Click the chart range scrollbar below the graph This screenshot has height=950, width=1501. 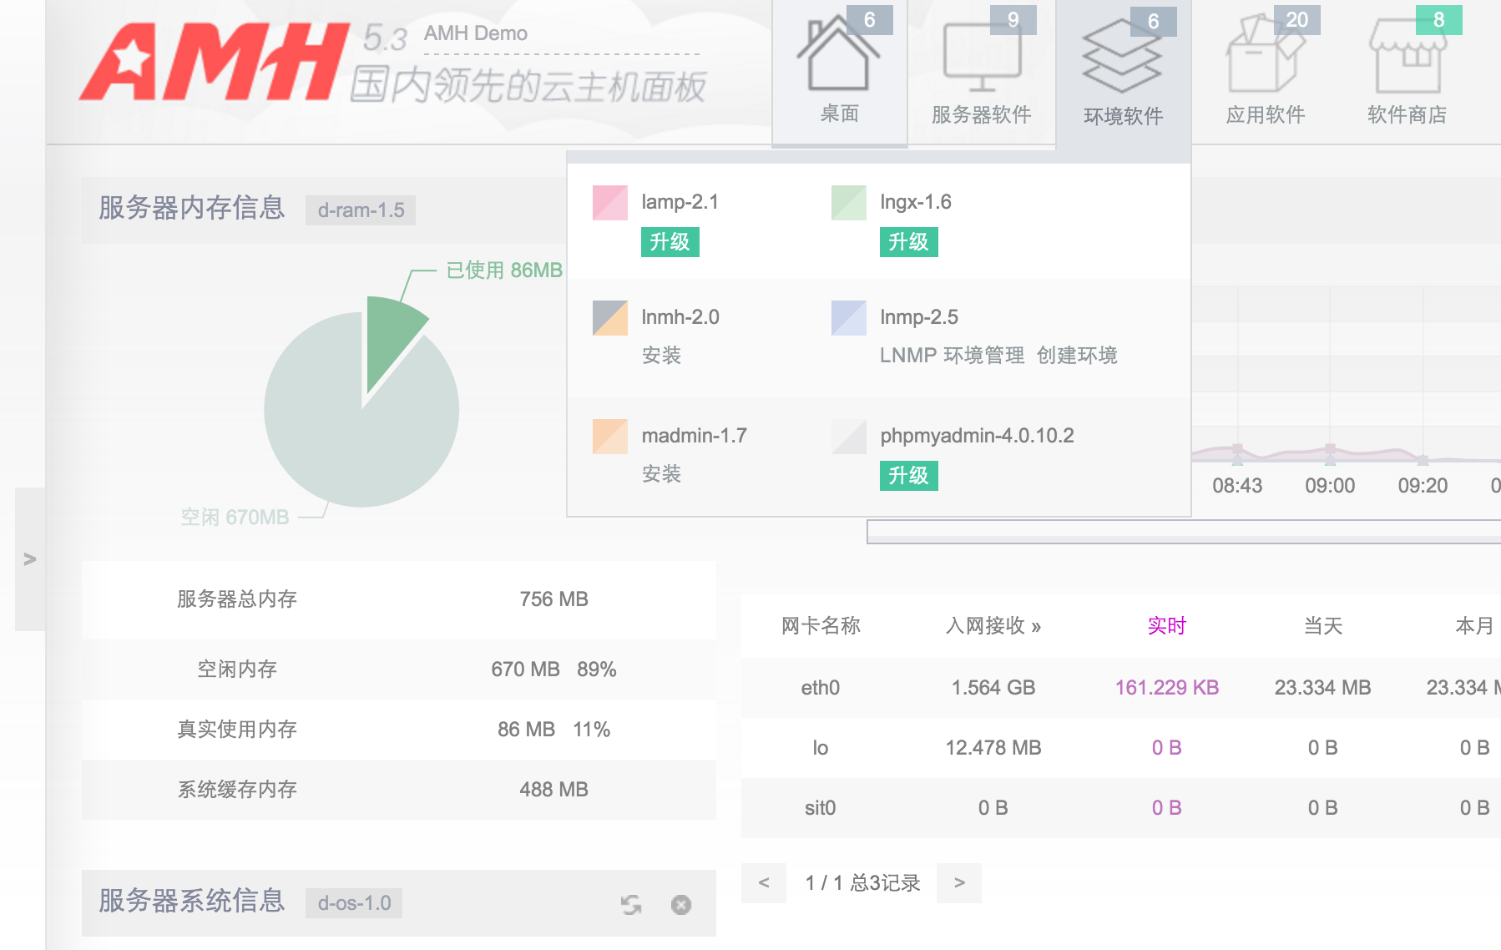click(x=1183, y=532)
